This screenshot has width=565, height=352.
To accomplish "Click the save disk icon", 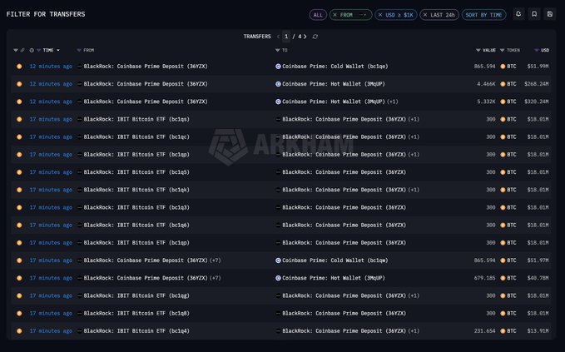I will pyautogui.click(x=550, y=14).
